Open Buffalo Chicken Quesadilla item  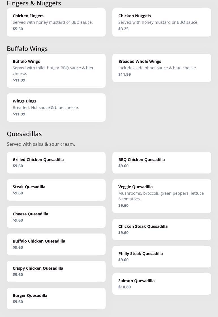[x=56, y=244]
